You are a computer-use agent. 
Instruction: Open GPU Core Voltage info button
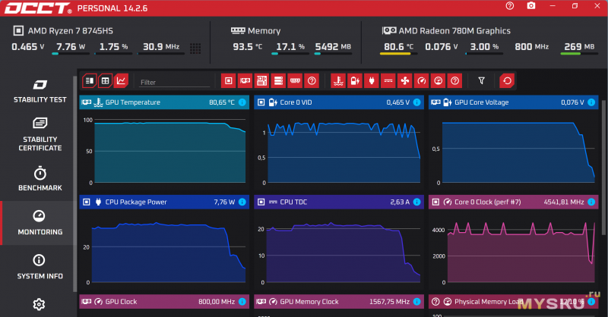pos(591,102)
